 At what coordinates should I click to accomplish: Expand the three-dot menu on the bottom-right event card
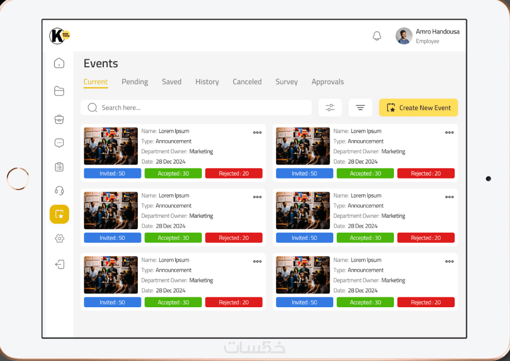[x=449, y=261]
